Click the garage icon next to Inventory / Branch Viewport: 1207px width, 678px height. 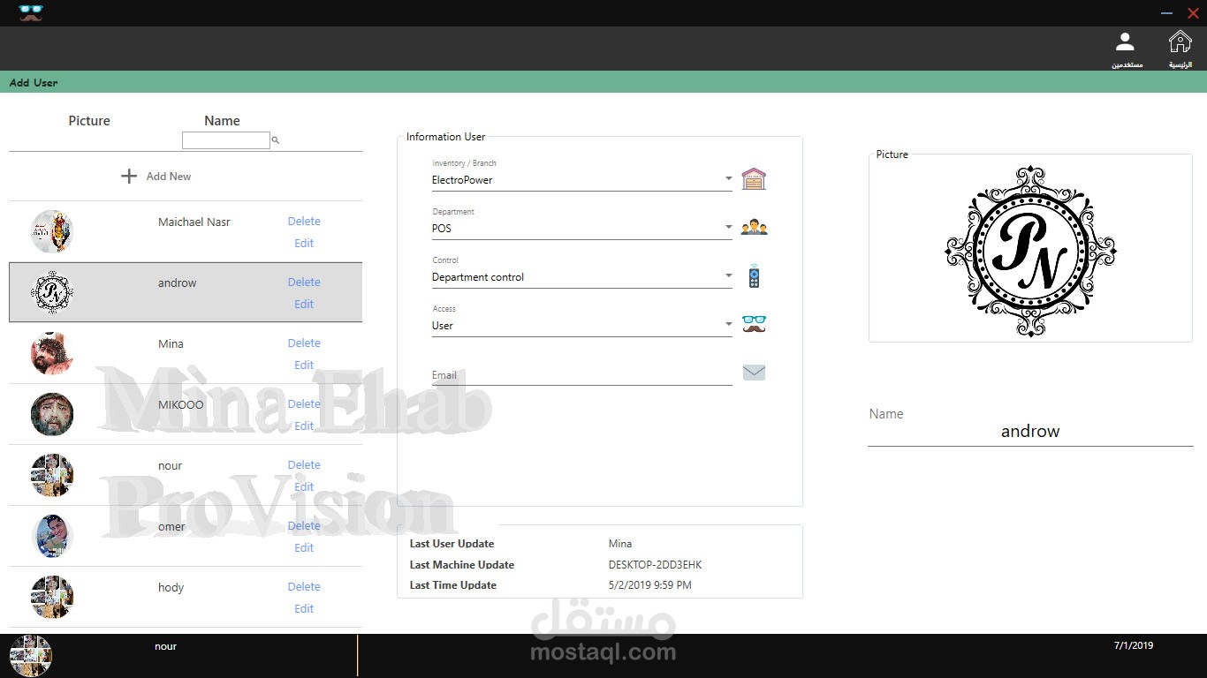tap(754, 179)
